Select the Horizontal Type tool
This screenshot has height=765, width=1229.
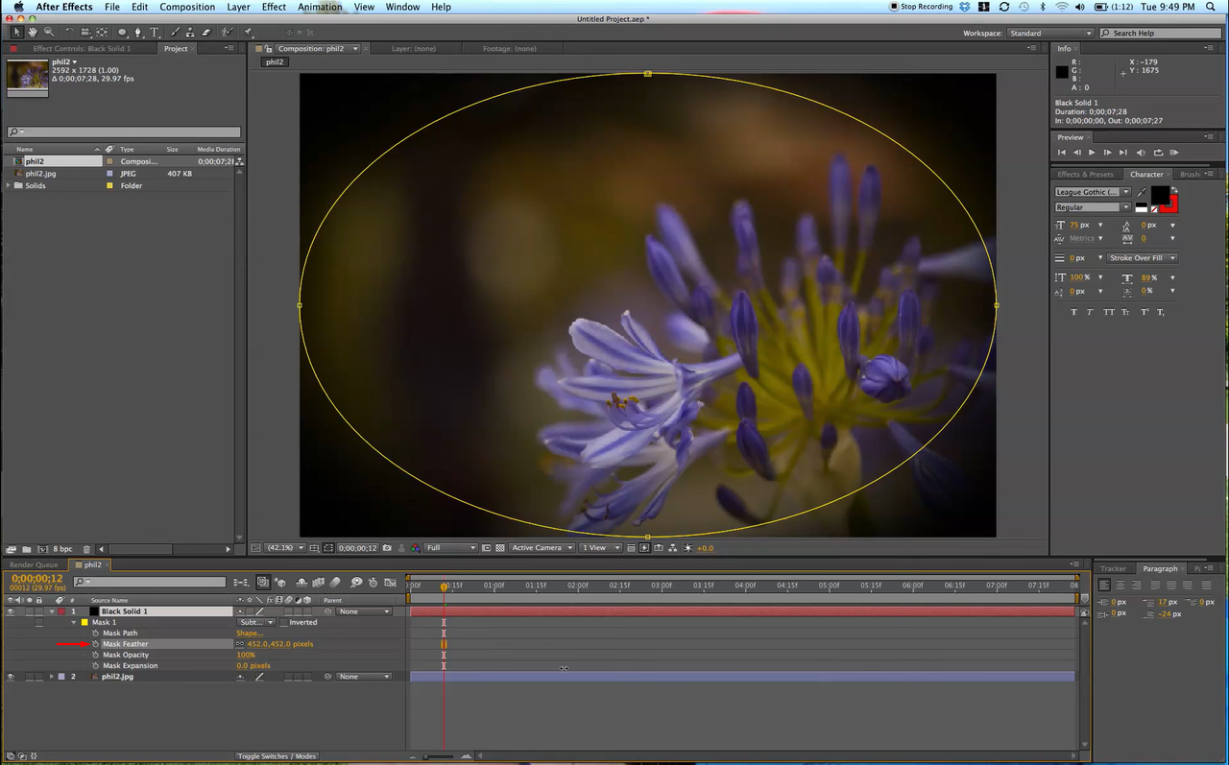[x=155, y=32]
